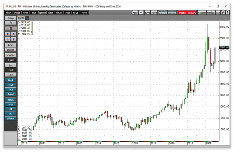The image size is (234, 152).
Task: Open the News menu button
Action: [x=25, y=13]
